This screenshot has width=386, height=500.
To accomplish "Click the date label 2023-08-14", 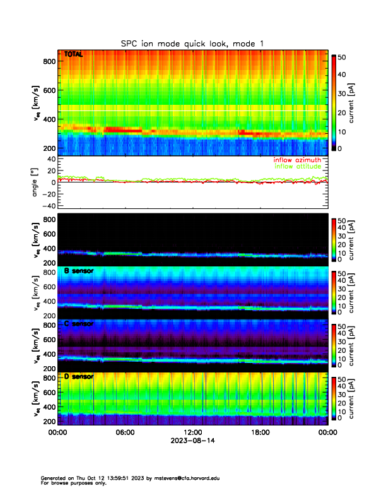I will point(192,441).
